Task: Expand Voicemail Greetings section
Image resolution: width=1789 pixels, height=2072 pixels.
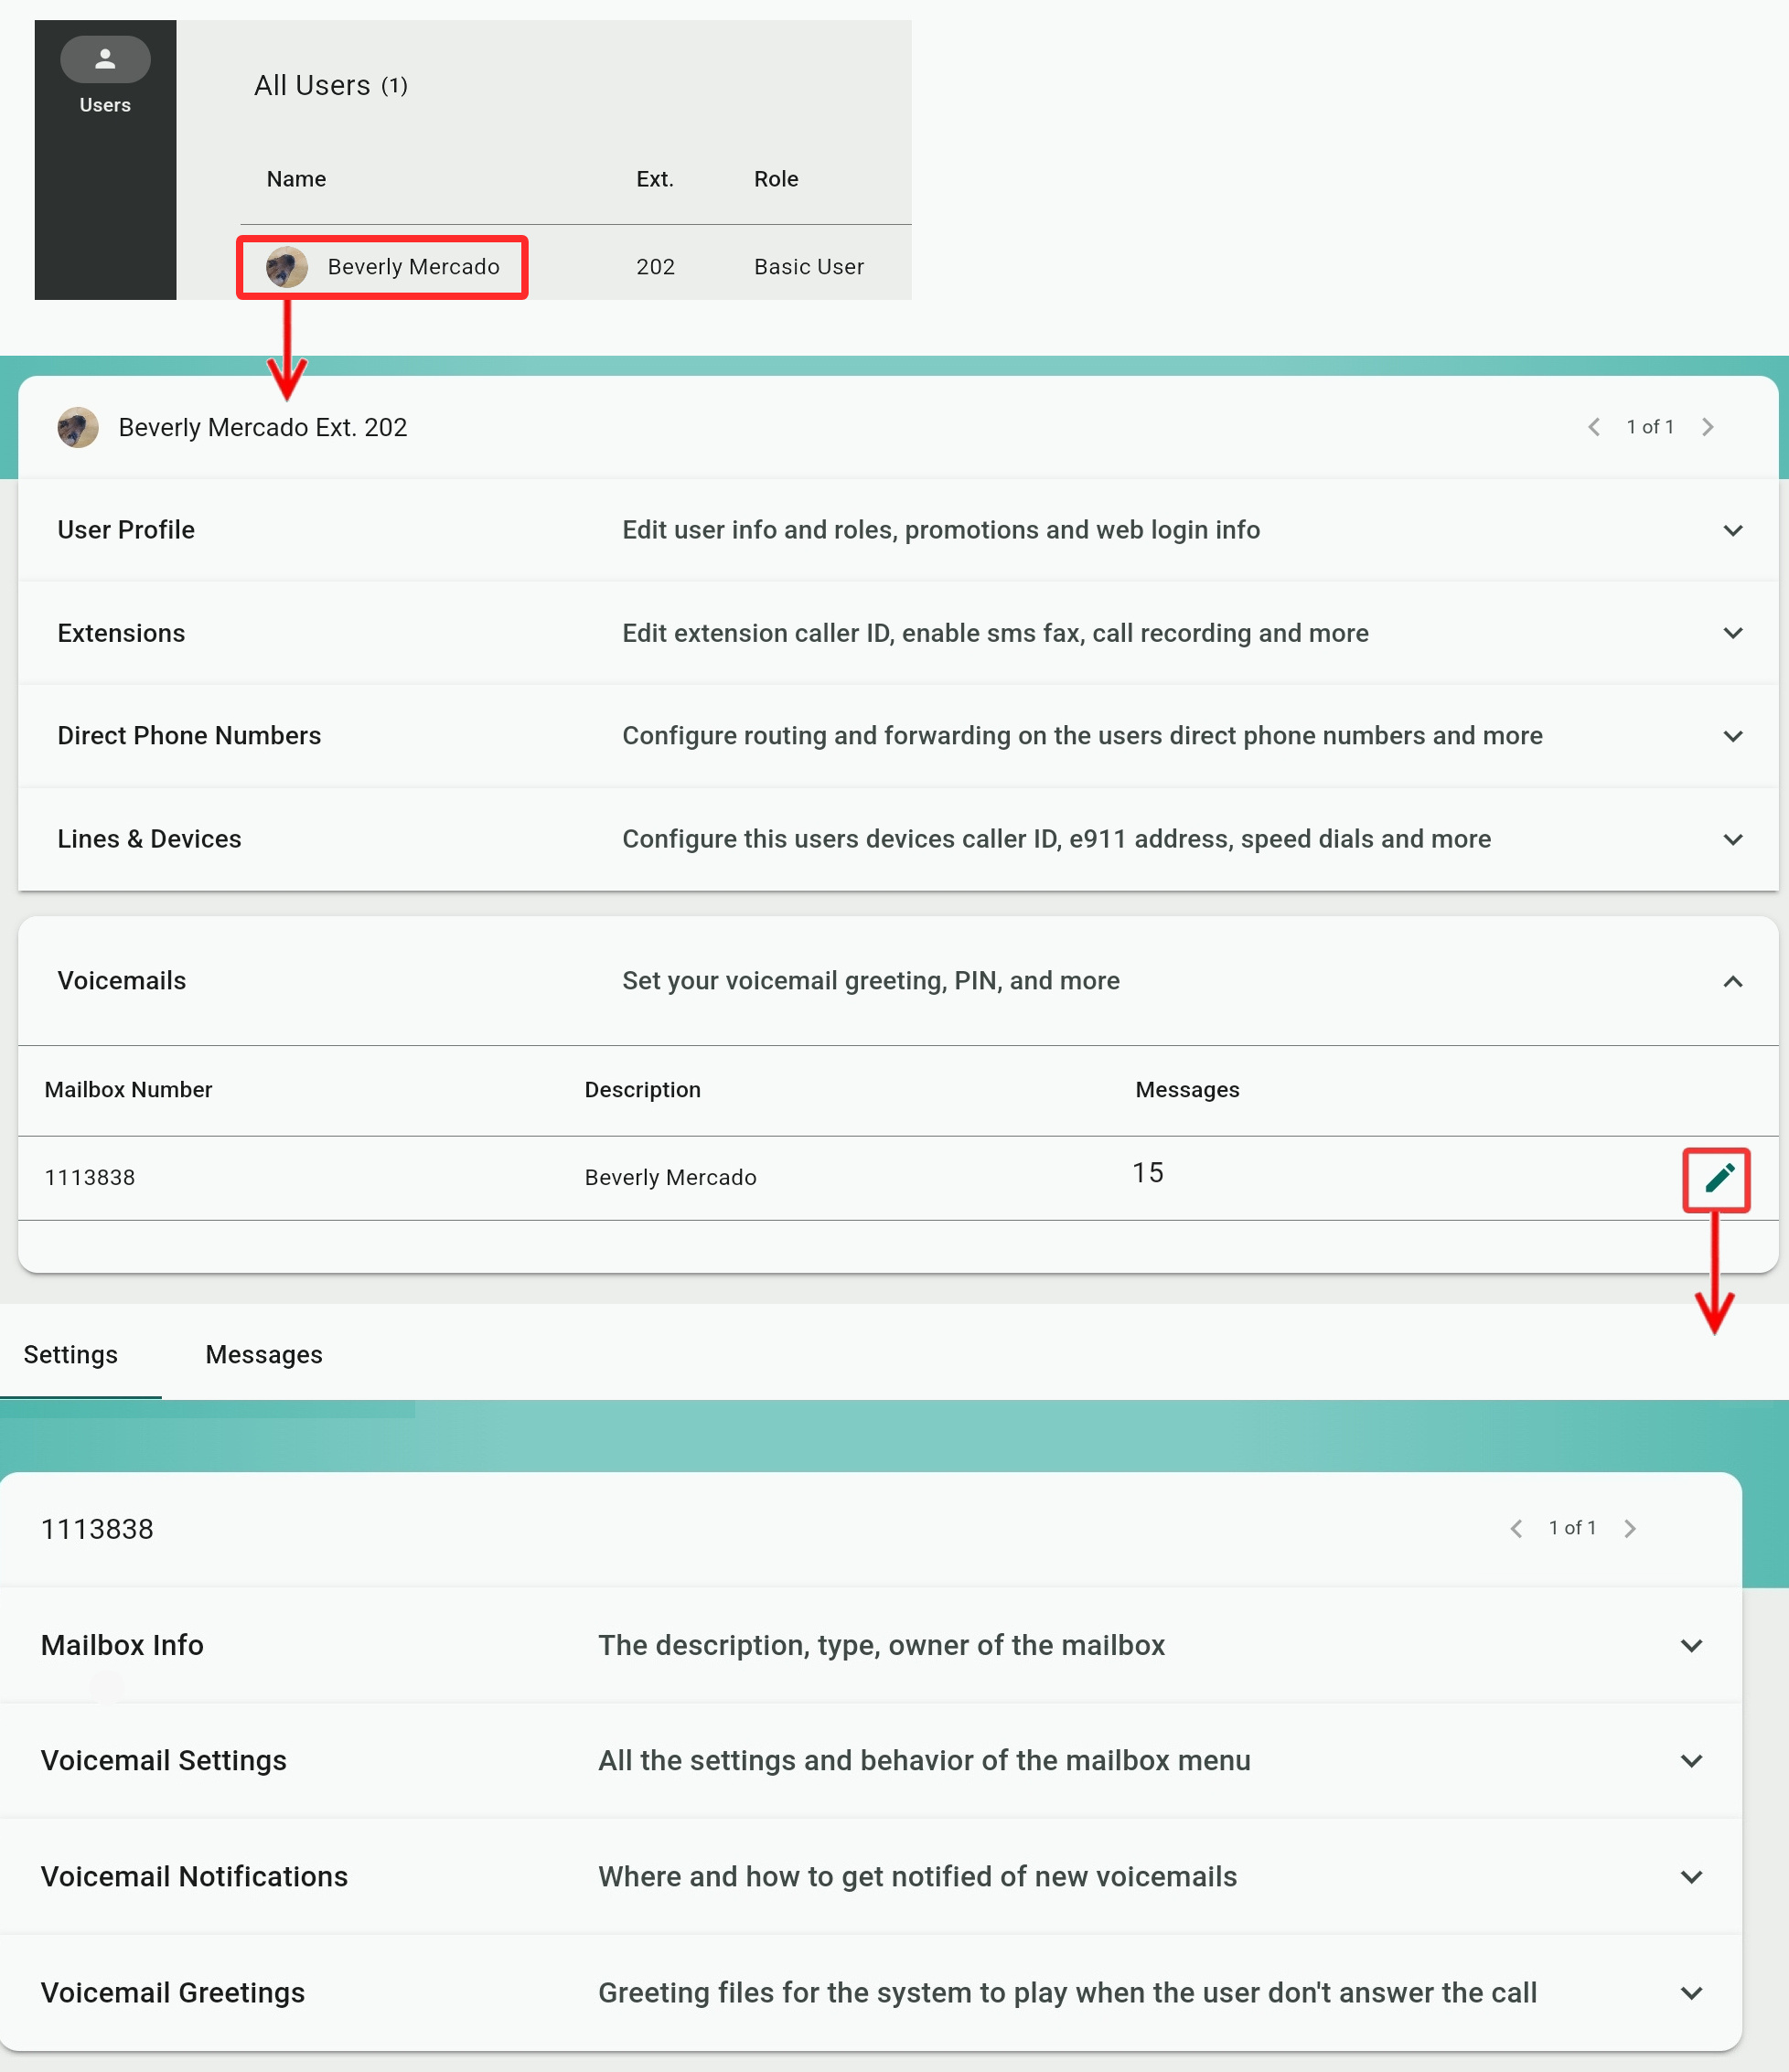Action: click(1691, 1992)
